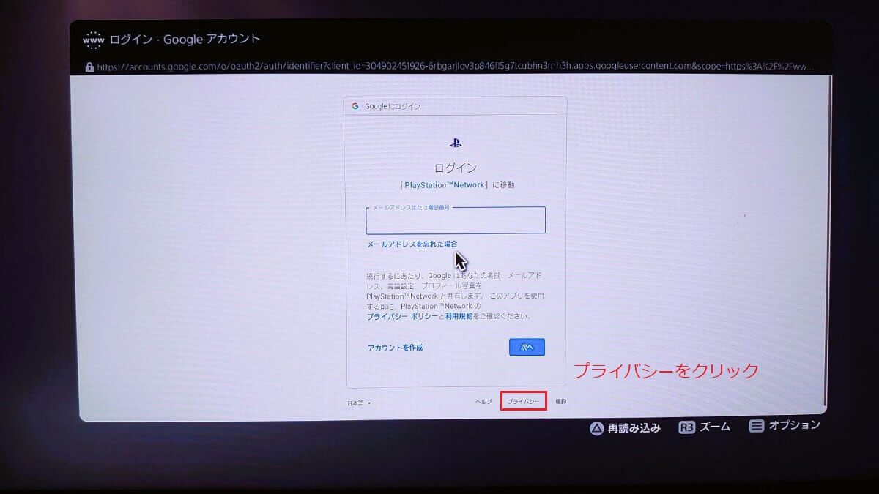Click the triangle 再読み込み reload icon
Screen dimensions: 879x494
597,427
